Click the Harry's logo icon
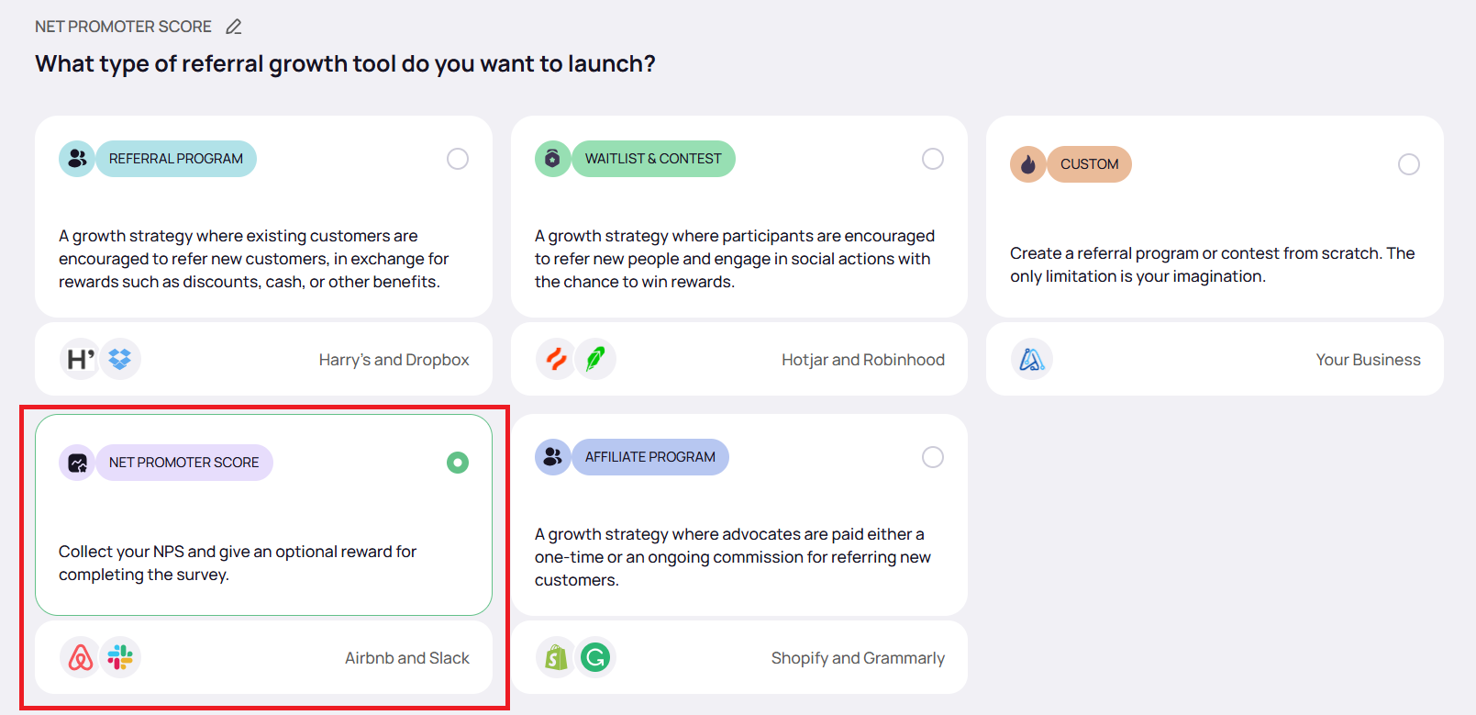1476x715 pixels. click(80, 360)
